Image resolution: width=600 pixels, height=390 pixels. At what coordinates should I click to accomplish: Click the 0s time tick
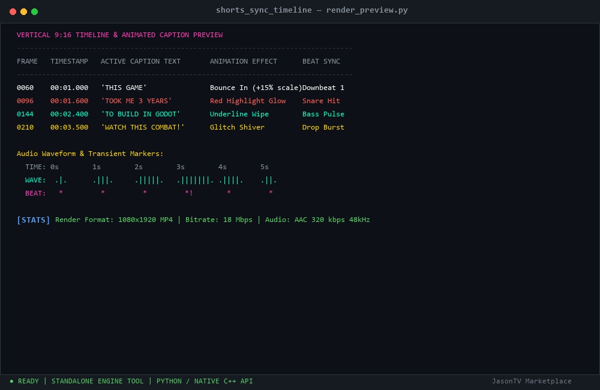[x=55, y=167]
